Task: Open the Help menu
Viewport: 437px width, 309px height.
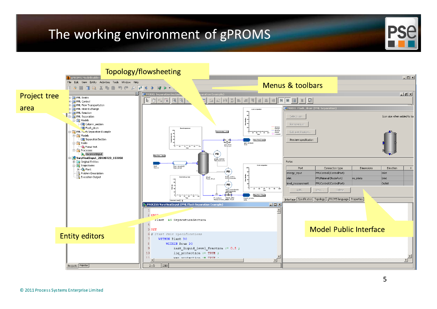Action: click(x=136, y=82)
